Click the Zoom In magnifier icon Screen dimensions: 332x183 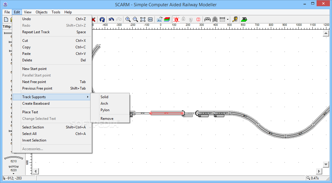(128, 20)
